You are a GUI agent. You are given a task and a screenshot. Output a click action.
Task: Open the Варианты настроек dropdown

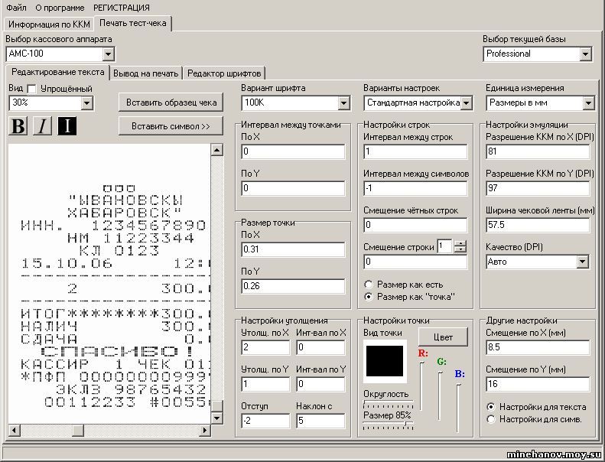(x=466, y=103)
